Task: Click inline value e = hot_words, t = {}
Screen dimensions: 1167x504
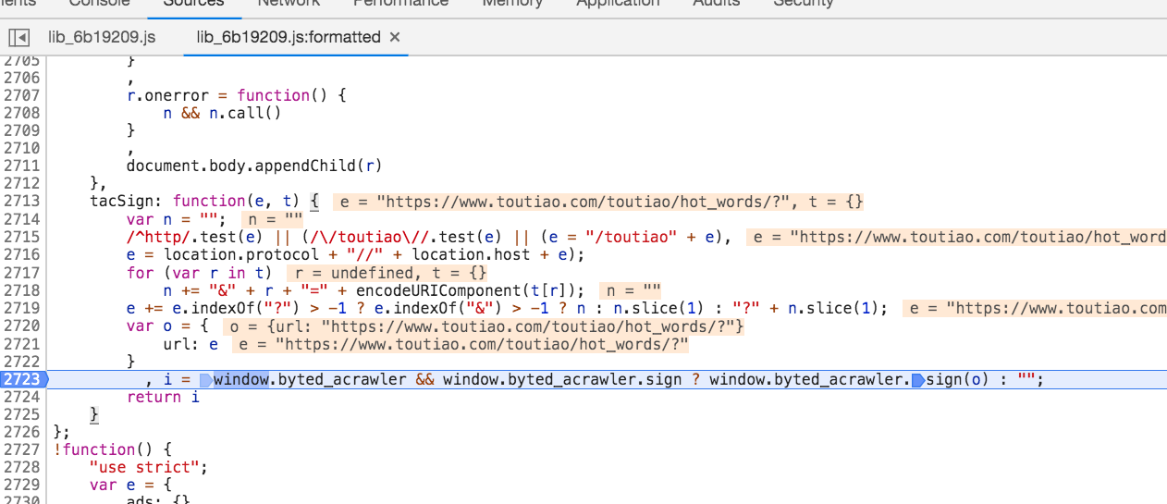Action: 597,202
